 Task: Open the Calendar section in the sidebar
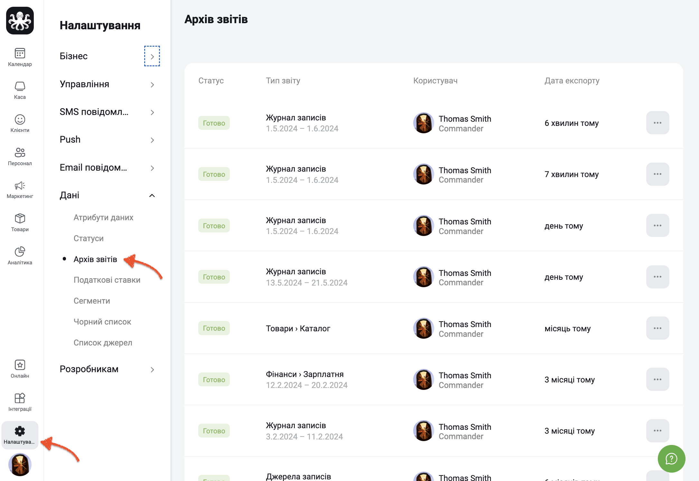pos(20,57)
